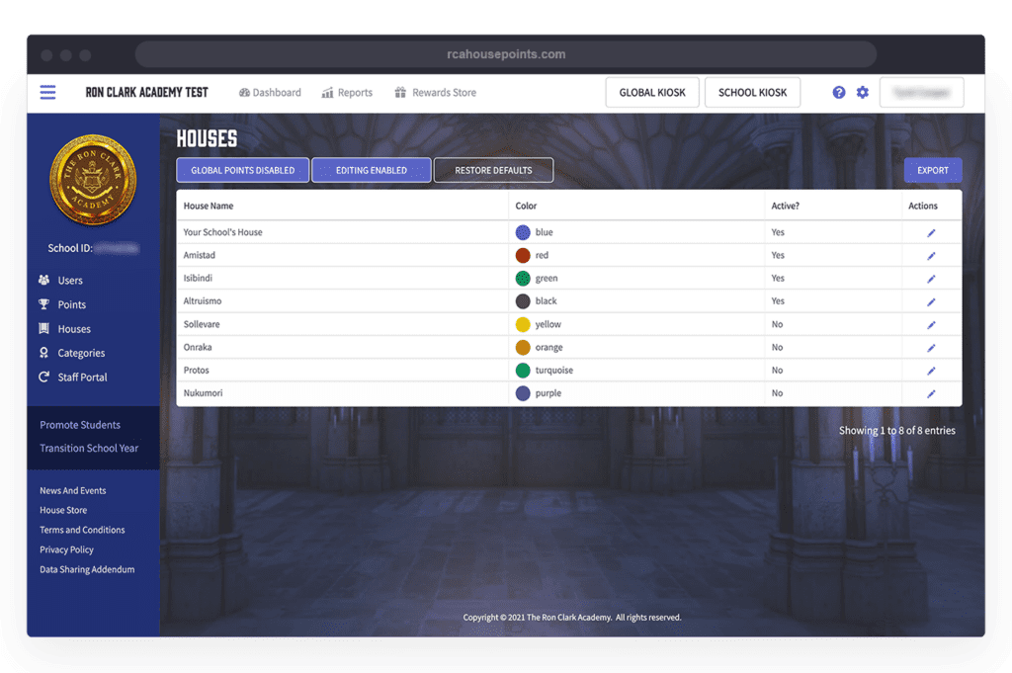
Task: Open the navigation hamburger menu
Action: (x=47, y=92)
